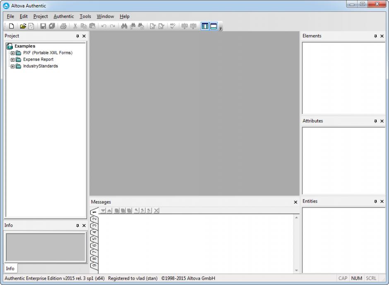Toggle auto-hide pin on Project panel
The height and width of the screenshot is (285, 389).
click(x=77, y=36)
